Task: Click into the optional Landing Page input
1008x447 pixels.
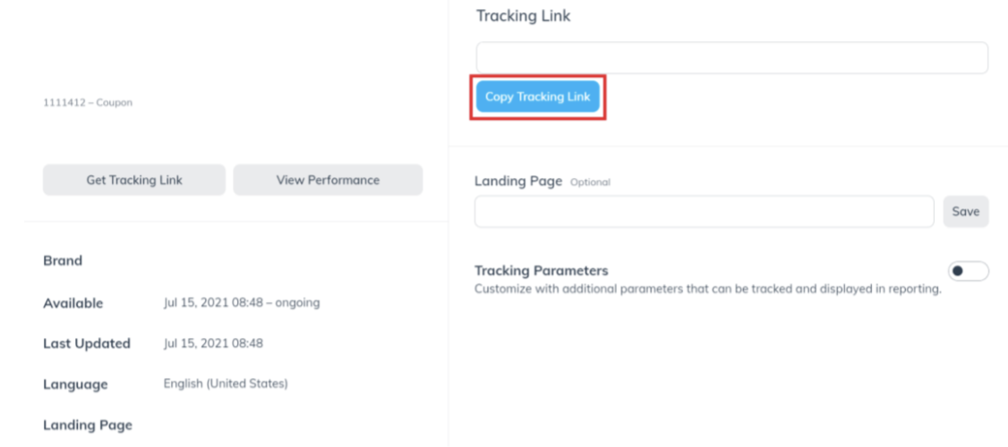Action: click(704, 212)
